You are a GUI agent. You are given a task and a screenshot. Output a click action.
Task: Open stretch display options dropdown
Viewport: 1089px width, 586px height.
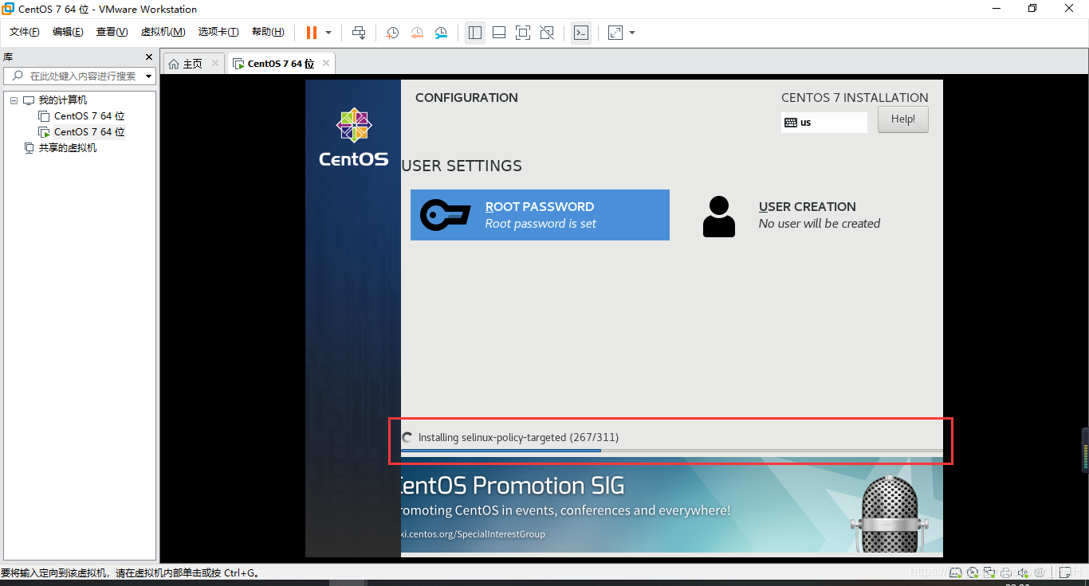point(632,33)
